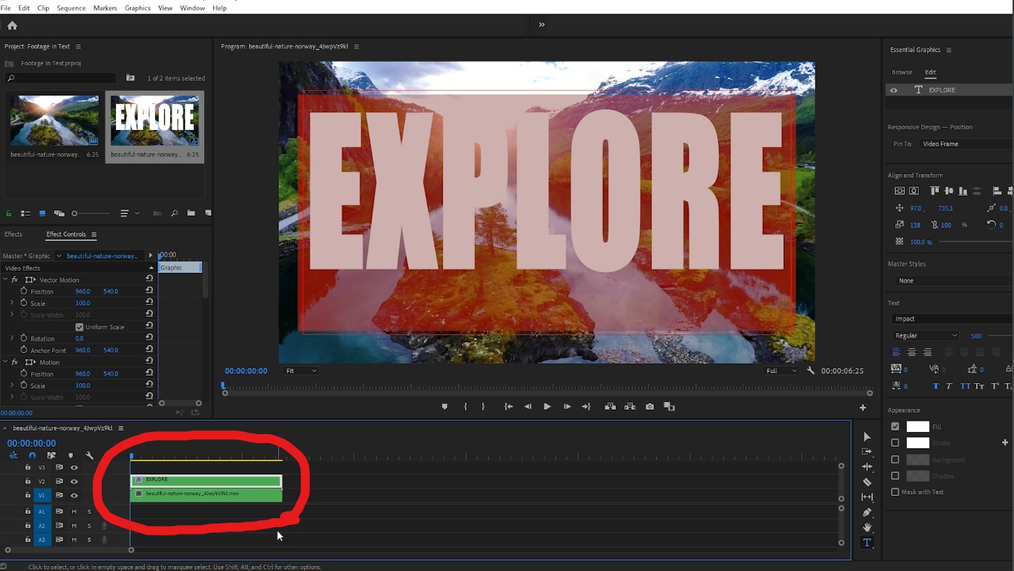Image resolution: width=1014 pixels, height=571 pixels.
Task: Open the Impact font dropdown
Action: point(953,318)
